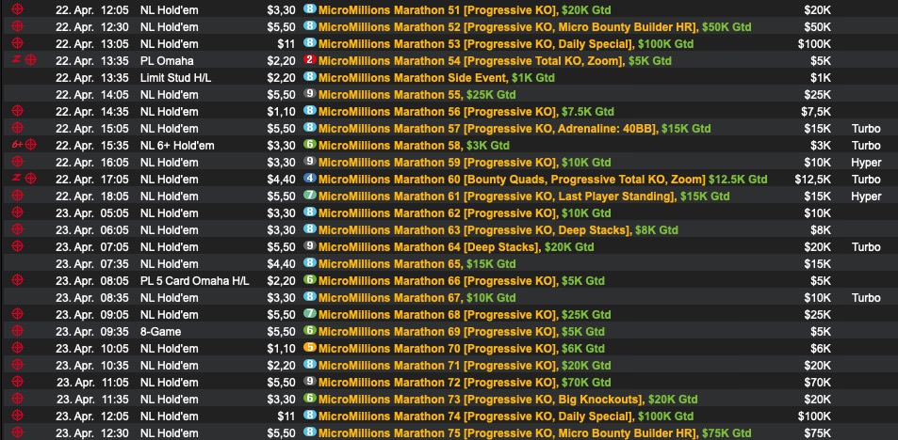Click the bounty target icon for Marathon 66

pyautogui.click(x=18, y=280)
